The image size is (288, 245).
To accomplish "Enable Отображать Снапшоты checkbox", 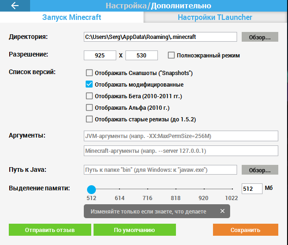I will tap(89, 73).
